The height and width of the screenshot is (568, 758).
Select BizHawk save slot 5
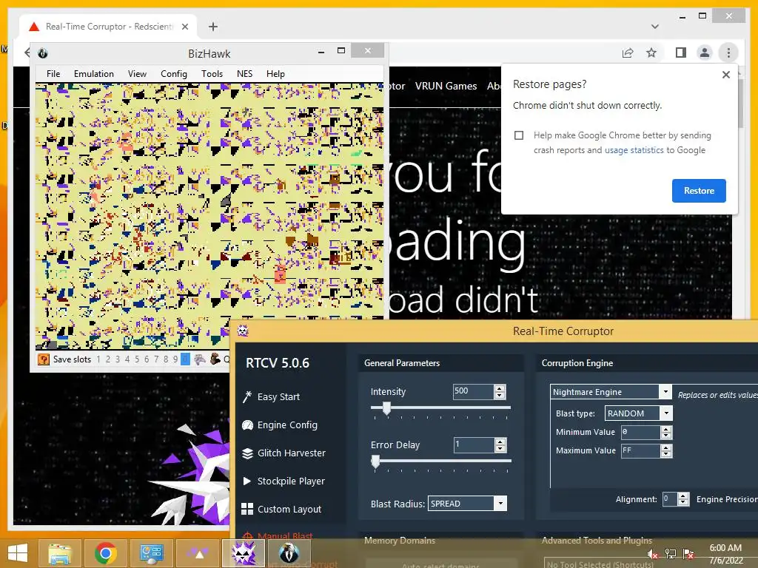point(137,359)
